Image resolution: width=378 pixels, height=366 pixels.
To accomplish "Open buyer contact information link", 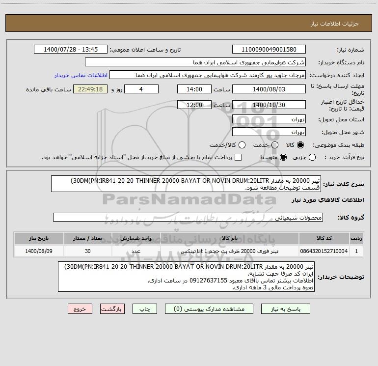I will point(81,75).
